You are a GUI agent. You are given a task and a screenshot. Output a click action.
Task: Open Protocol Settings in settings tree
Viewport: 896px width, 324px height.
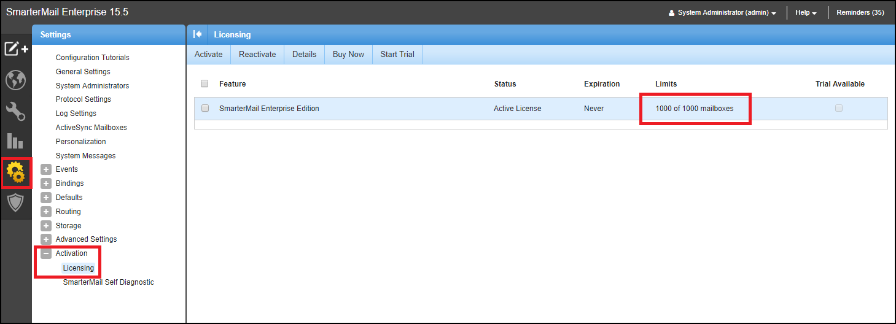(x=84, y=99)
